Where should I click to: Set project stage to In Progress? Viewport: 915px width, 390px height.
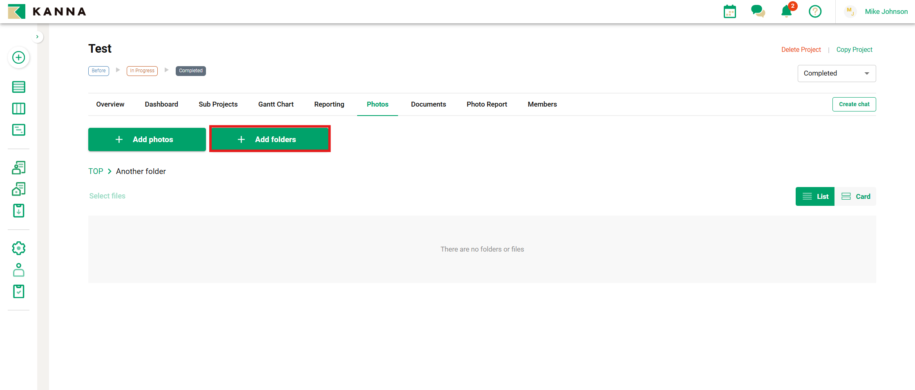[x=142, y=71]
